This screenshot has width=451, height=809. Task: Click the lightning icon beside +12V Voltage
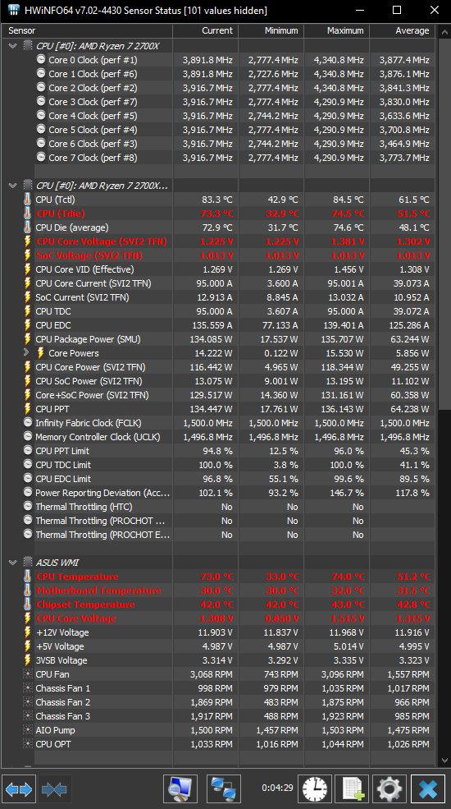click(28, 632)
